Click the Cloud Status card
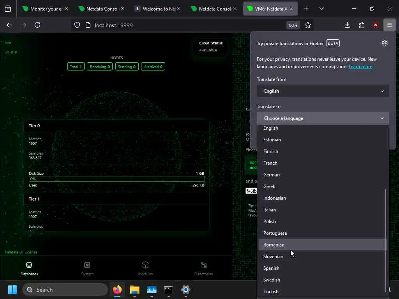 pos(211,47)
